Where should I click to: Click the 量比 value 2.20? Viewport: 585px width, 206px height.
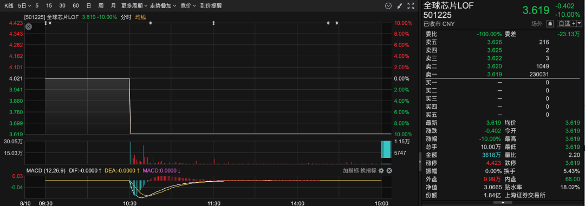[575, 155]
